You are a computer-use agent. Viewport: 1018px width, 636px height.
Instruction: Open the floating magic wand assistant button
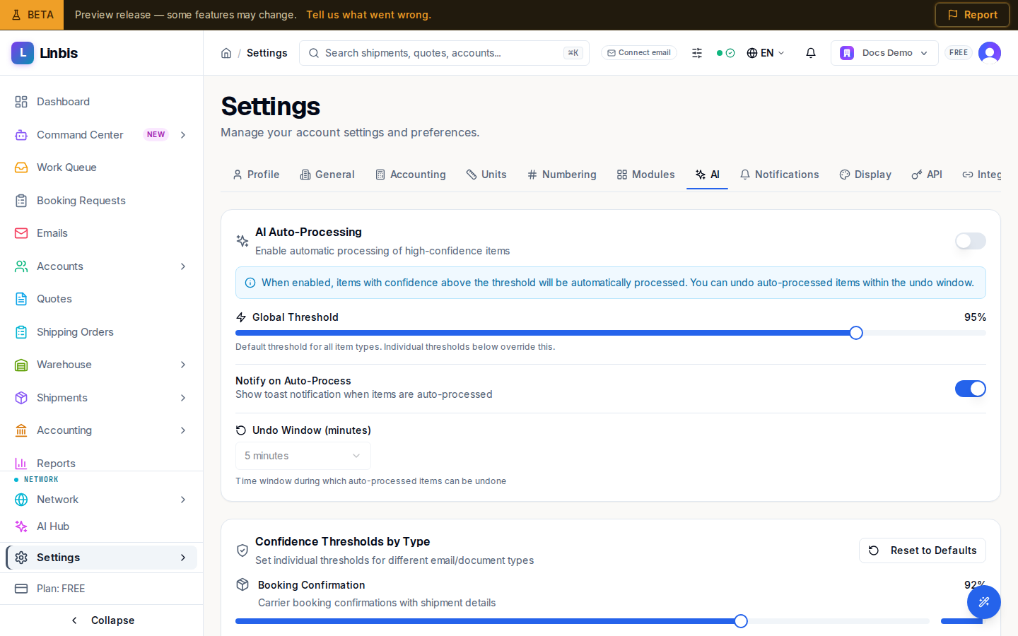click(x=984, y=602)
